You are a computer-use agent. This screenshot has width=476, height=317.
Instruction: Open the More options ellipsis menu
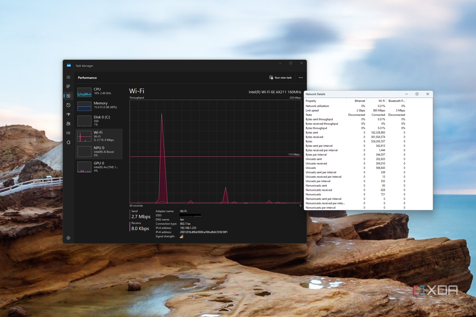[301, 78]
